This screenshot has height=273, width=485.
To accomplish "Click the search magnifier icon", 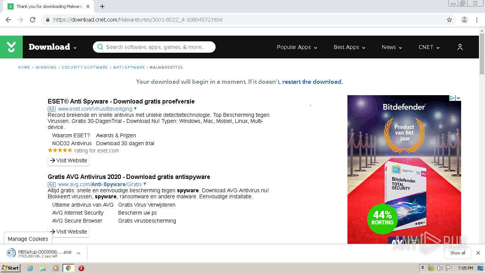I will (100, 47).
